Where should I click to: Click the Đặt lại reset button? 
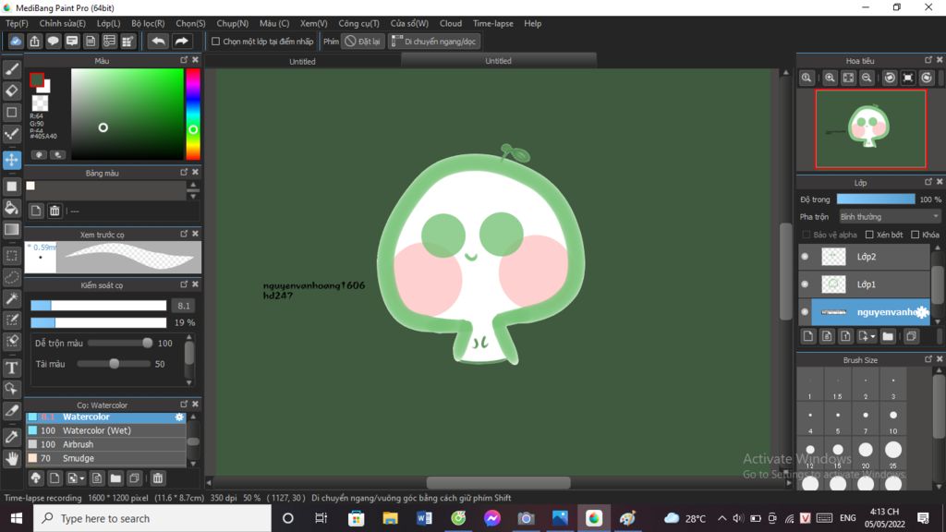362,42
